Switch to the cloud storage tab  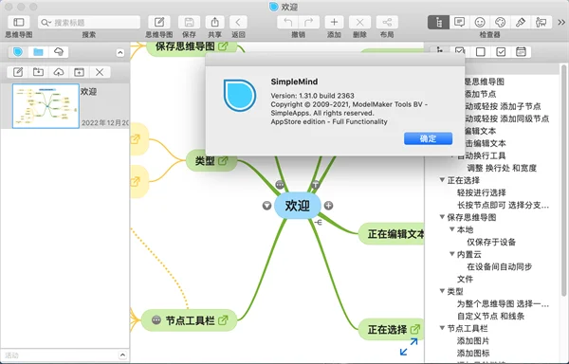point(59,52)
